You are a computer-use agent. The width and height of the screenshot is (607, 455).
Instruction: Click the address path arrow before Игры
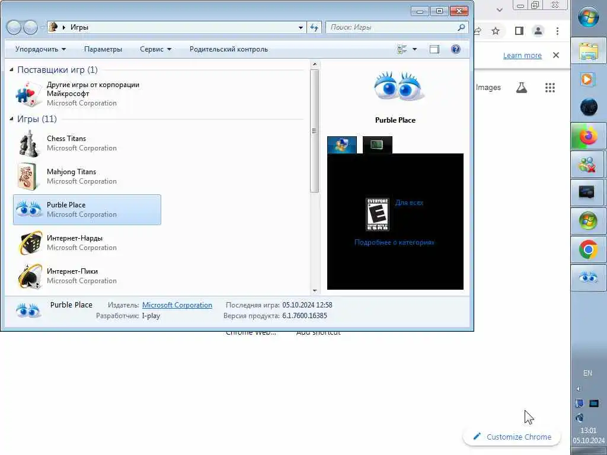coord(64,27)
